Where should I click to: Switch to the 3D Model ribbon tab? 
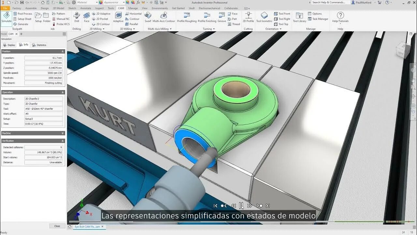[59, 8]
